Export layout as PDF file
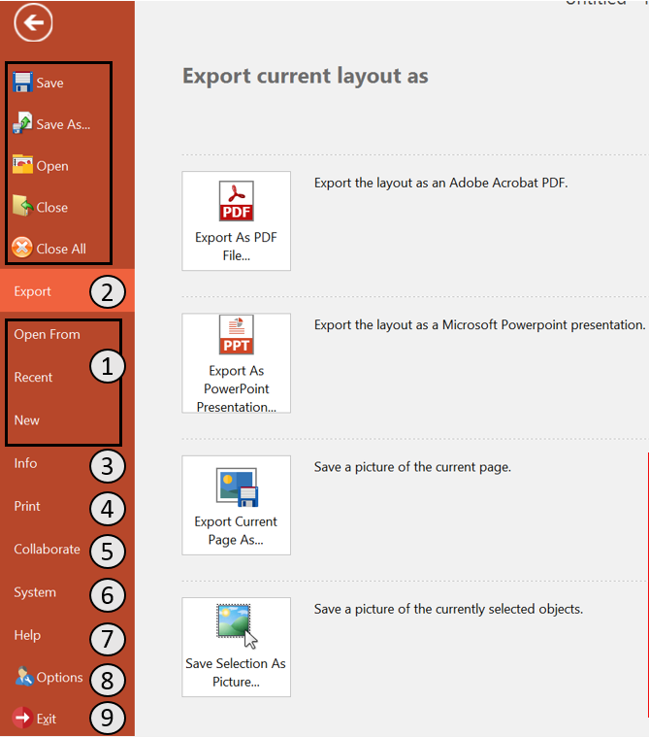Viewport: 649px width, 737px height. (236, 220)
